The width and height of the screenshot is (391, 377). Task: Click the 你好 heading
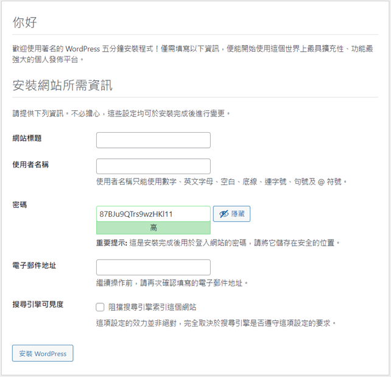(25, 22)
